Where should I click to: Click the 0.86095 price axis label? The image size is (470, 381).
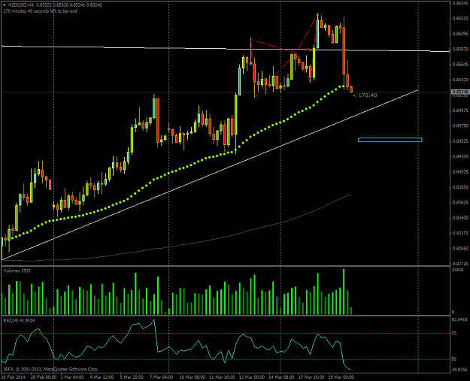pos(460,34)
